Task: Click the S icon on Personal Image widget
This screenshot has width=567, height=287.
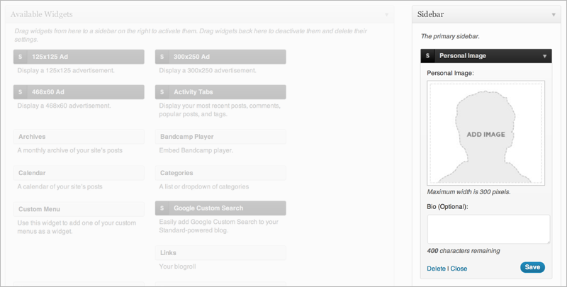Action: tap(428, 56)
